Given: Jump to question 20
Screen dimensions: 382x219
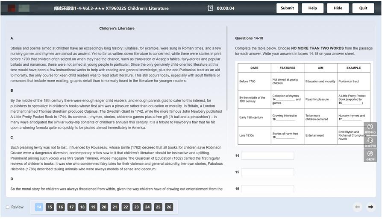Looking at the screenshot, I should [104, 207].
